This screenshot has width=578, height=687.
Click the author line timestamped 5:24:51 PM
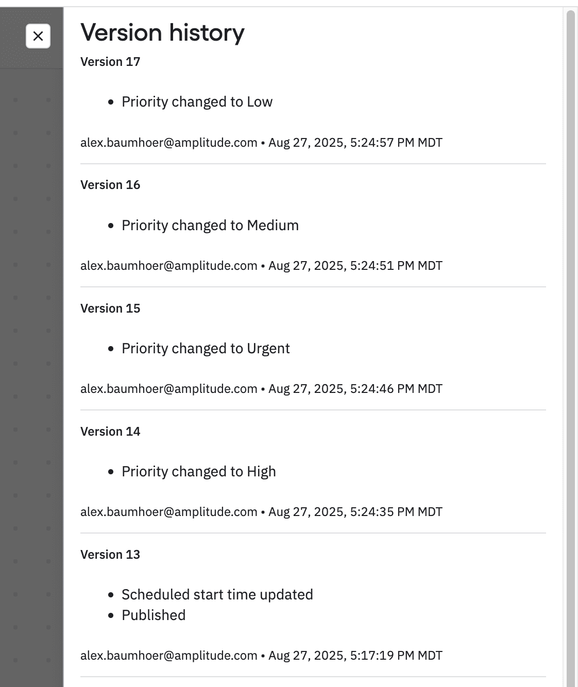click(261, 266)
